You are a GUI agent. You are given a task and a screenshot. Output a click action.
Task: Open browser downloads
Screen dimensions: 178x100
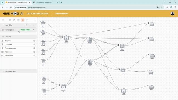(167, 7)
